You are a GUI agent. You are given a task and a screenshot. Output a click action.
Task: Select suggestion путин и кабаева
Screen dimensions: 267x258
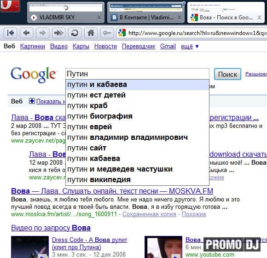pos(137,85)
